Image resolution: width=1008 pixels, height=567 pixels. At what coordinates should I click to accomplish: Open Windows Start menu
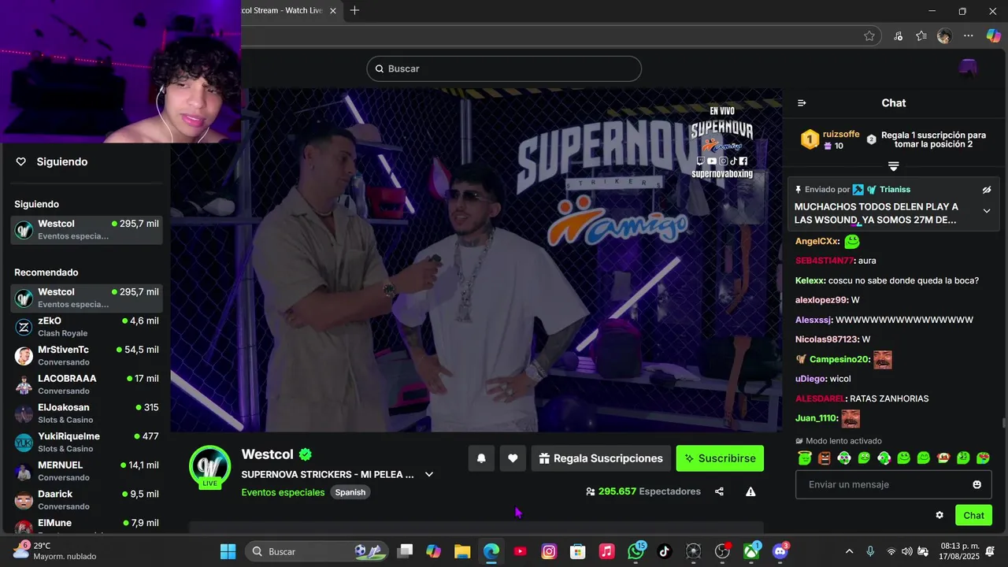[x=228, y=551]
